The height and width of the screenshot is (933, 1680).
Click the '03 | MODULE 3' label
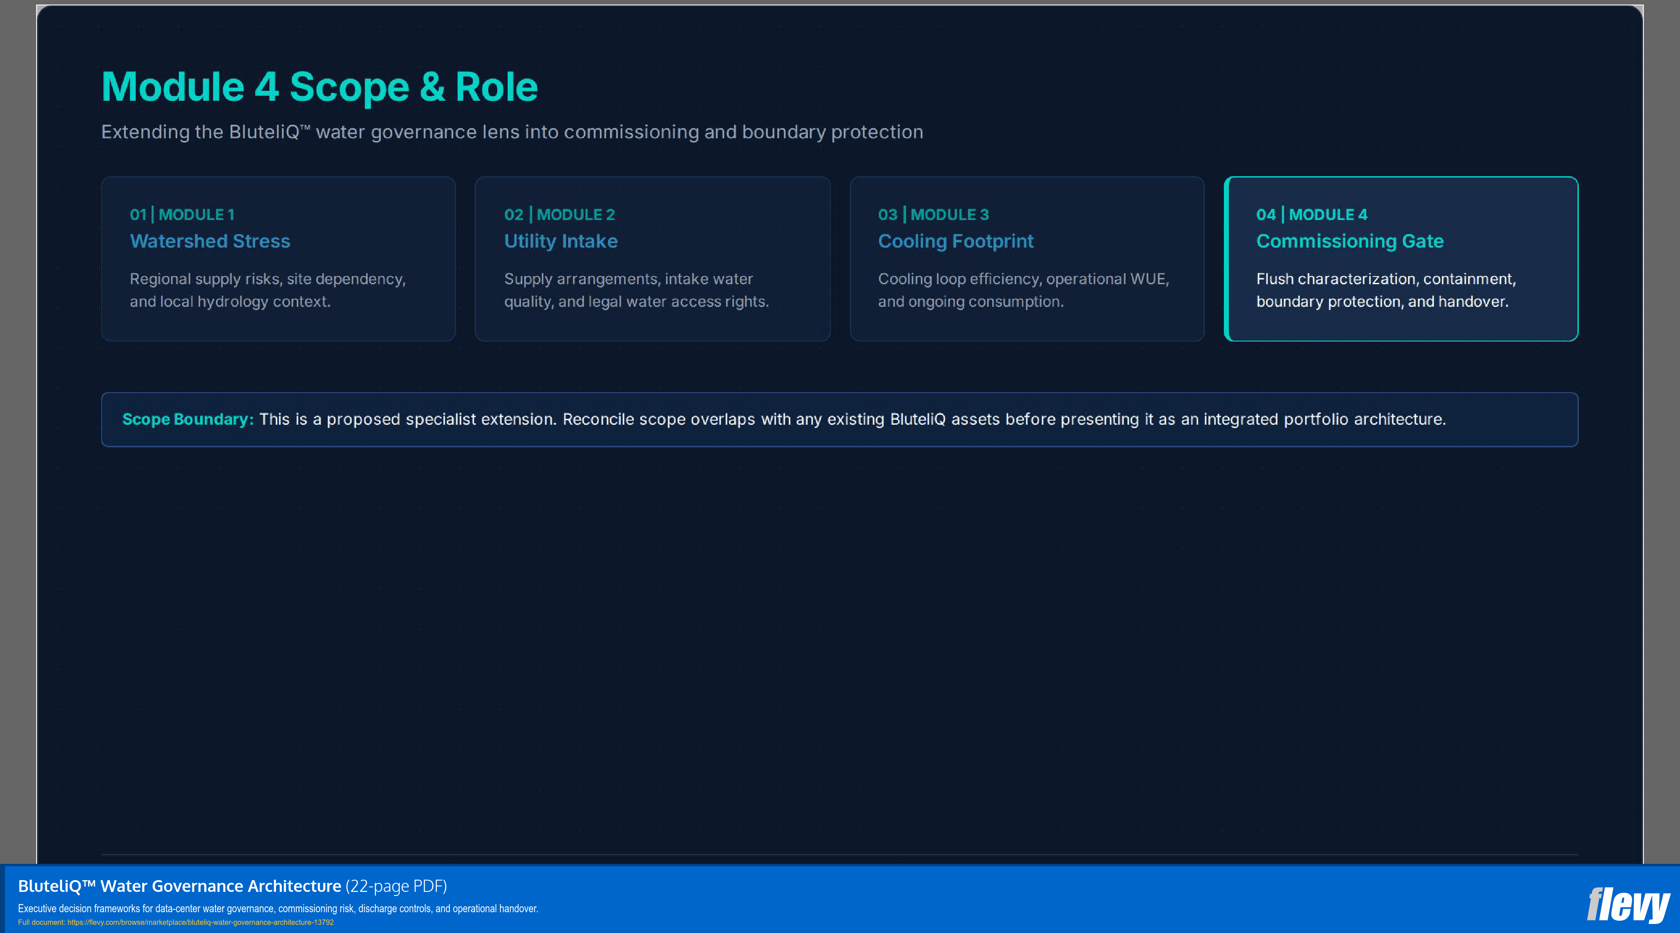(x=933, y=215)
